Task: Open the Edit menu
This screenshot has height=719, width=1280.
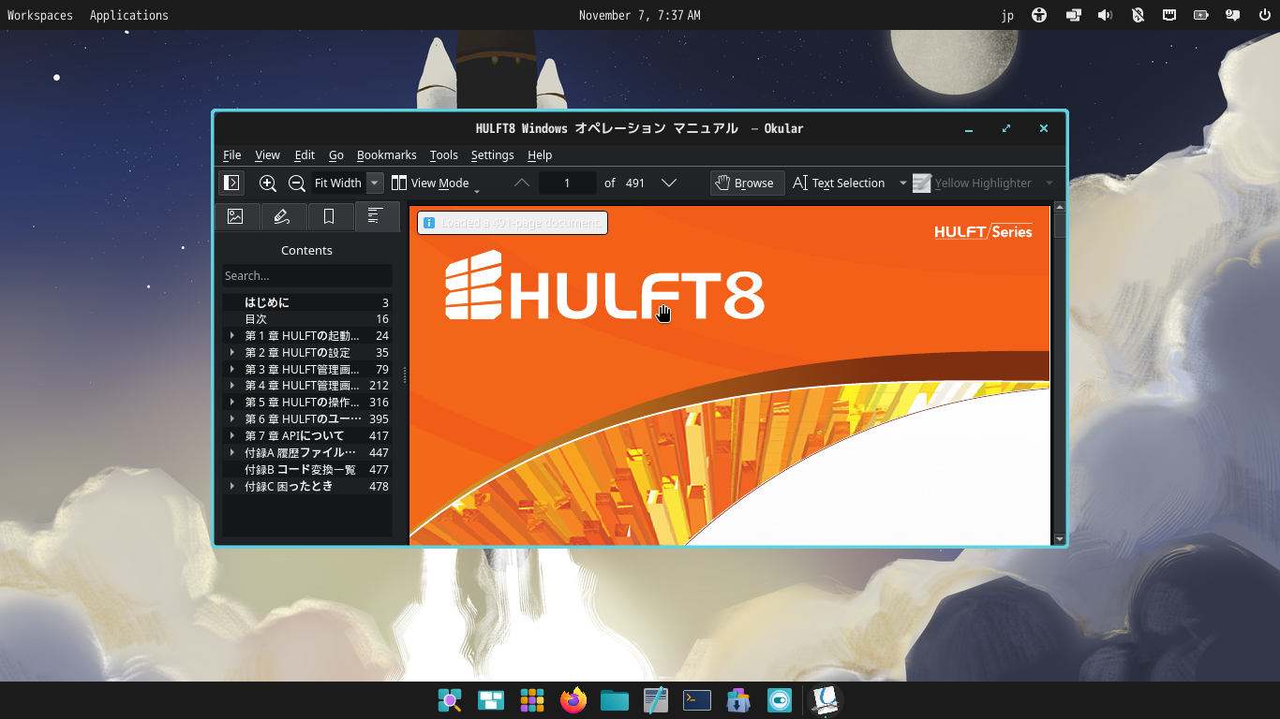Action: tap(305, 155)
